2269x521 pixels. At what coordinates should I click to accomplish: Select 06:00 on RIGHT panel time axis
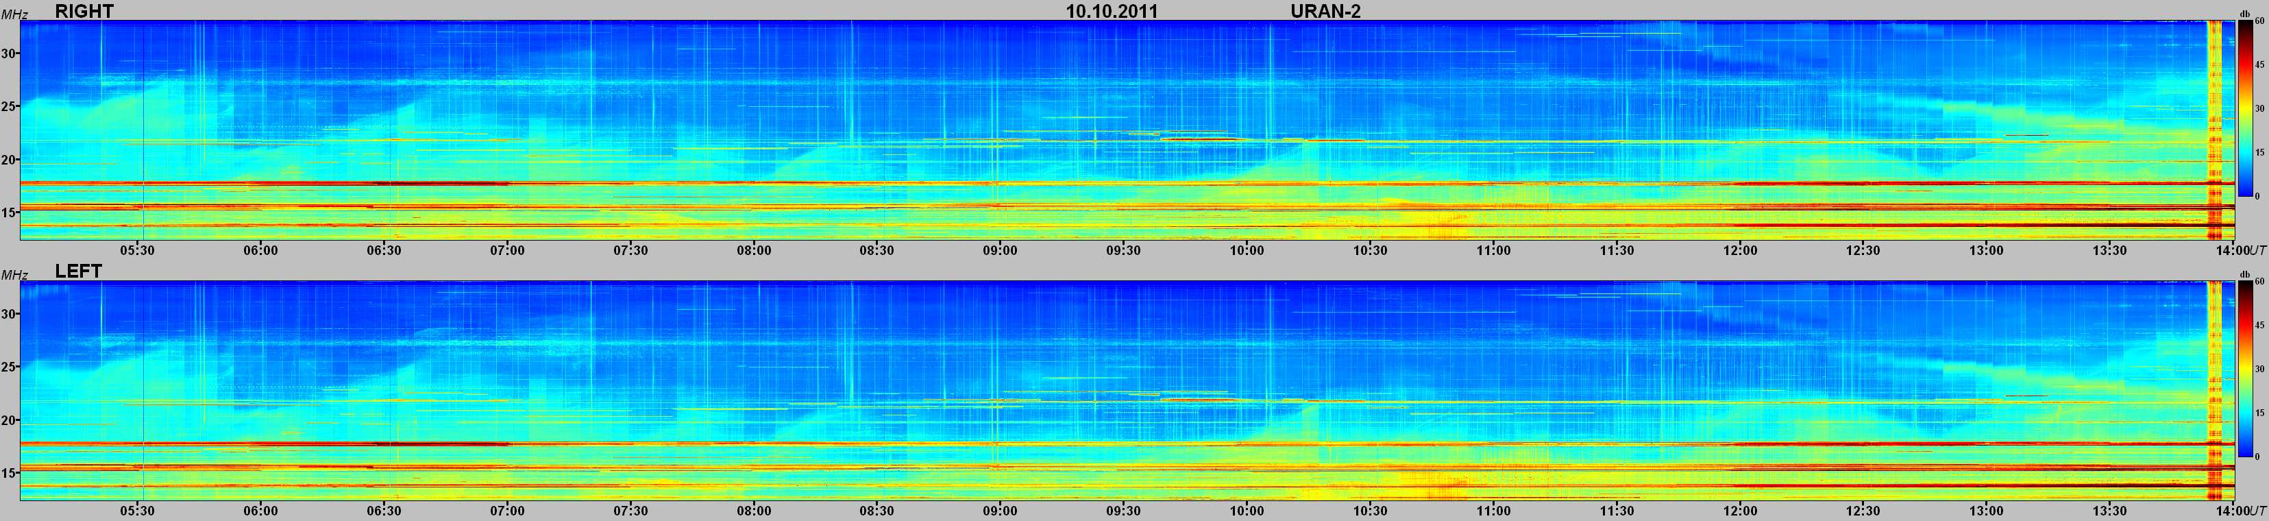coord(260,250)
